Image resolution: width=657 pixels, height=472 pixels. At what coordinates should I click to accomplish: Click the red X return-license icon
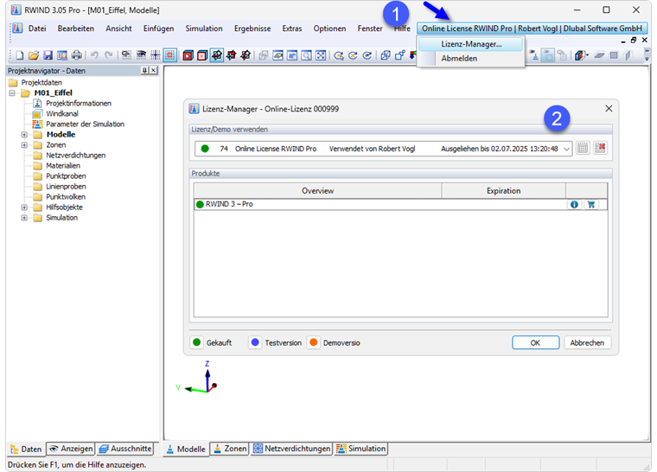[600, 148]
